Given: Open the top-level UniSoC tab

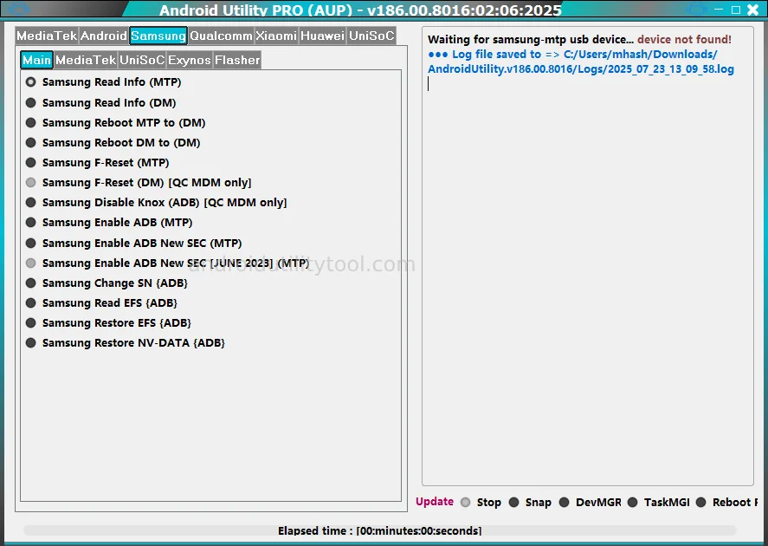Looking at the screenshot, I should pyautogui.click(x=371, y=36).
